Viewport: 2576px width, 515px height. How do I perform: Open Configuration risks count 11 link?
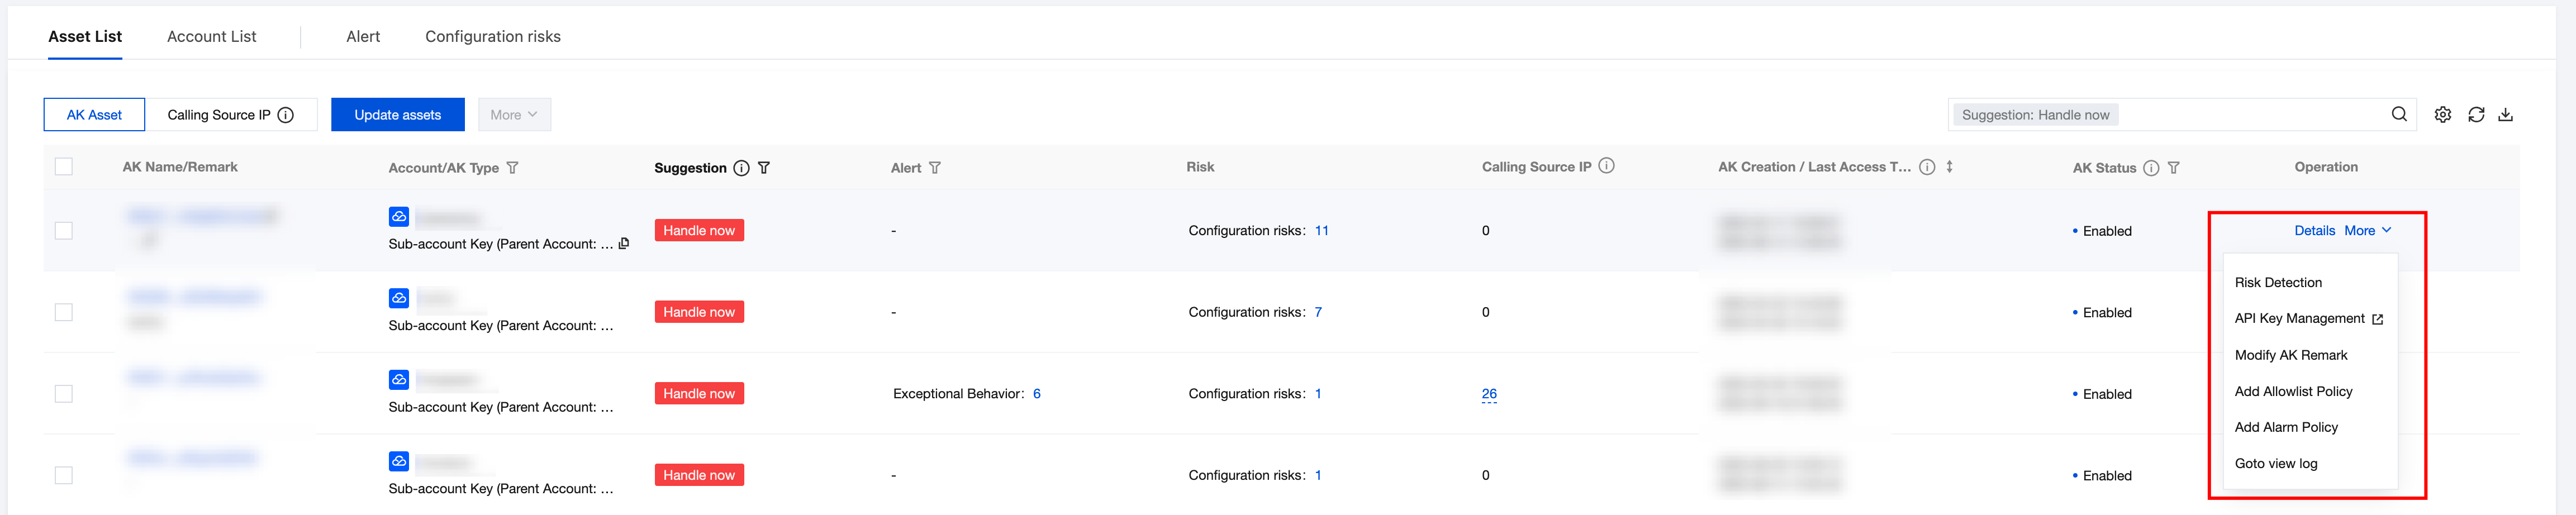click(1321, 231)
